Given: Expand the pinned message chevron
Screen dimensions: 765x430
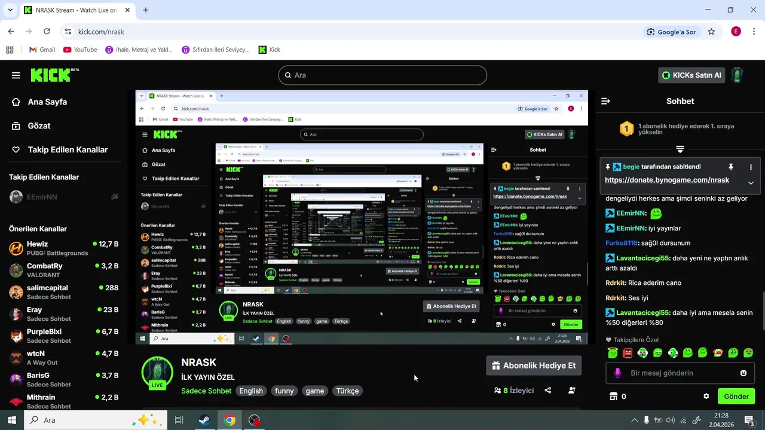Looking at the screenshot, I should (751, 183).
